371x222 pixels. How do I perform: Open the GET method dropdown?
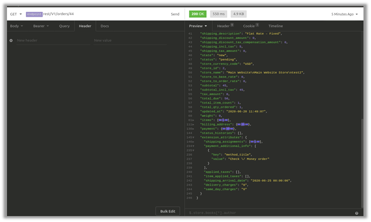point(16,14)
